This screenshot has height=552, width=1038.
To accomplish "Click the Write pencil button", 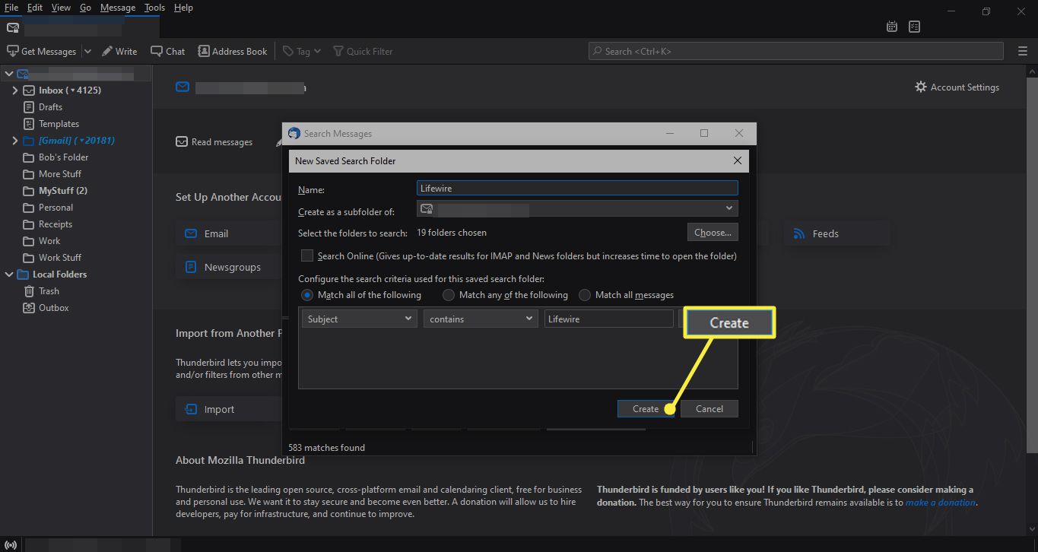I will coord(119,51).
